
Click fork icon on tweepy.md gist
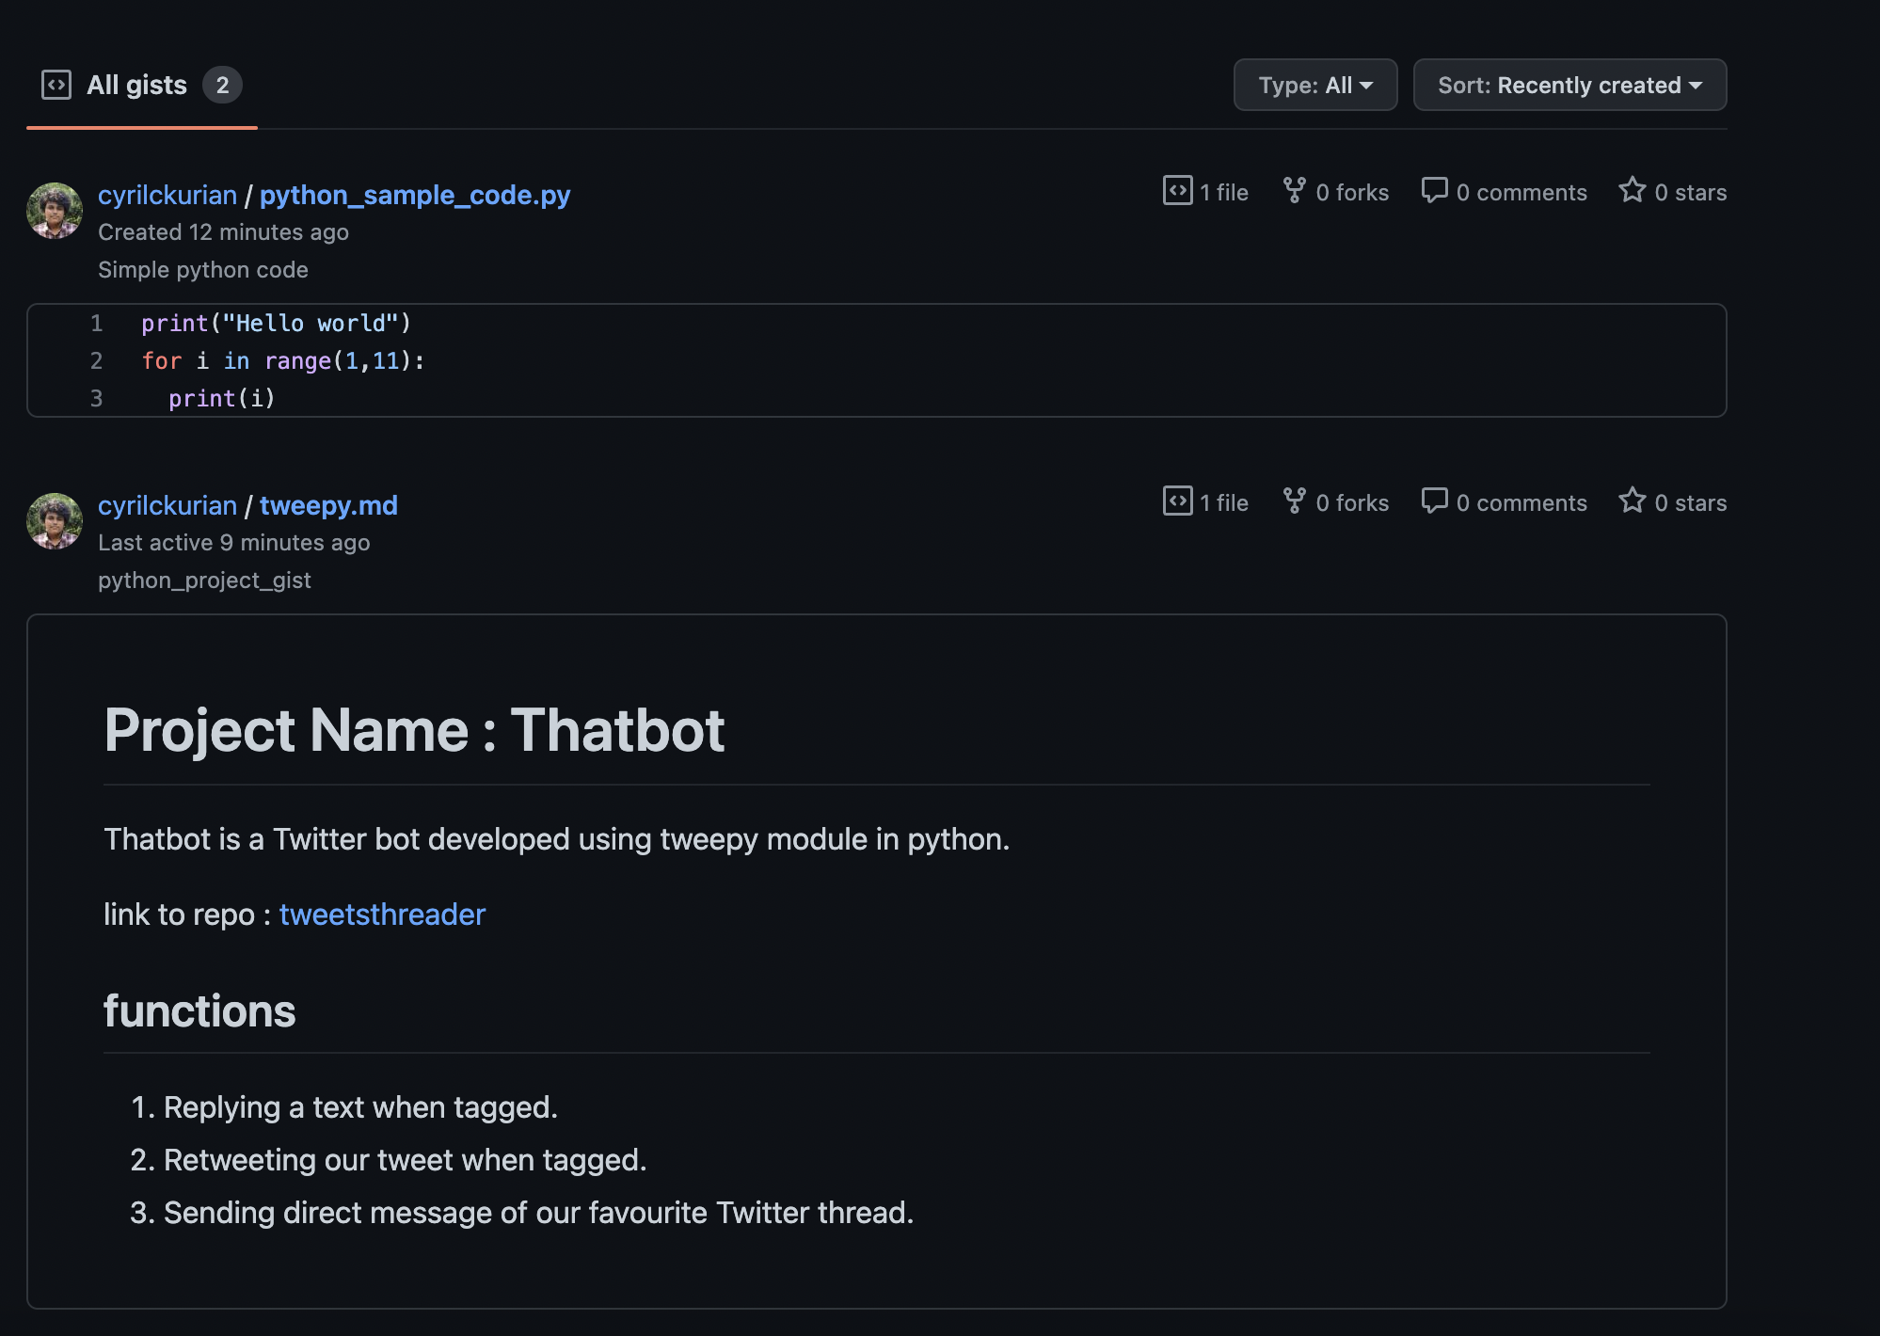pyautogui.click(x=1294, y=501)
